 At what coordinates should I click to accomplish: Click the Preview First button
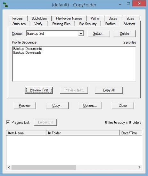pos(39,90)
